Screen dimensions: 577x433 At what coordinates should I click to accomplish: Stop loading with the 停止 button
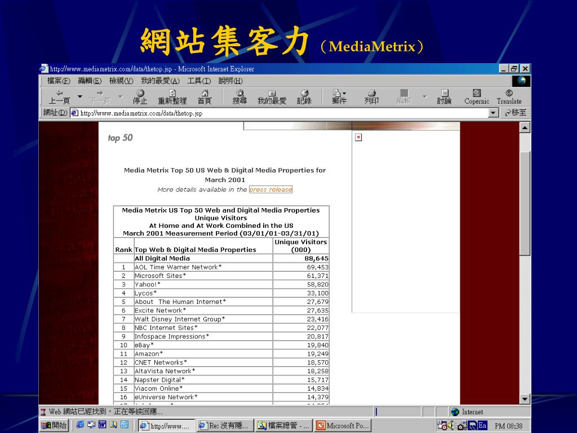tap(140, 97)
